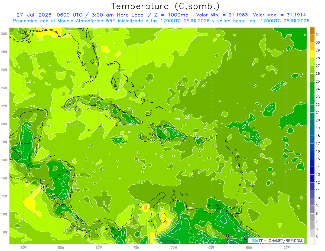Viewport: 325px width, 251px height.
Task: Click the '20N' latitude axis label
Action: [4, 124]
